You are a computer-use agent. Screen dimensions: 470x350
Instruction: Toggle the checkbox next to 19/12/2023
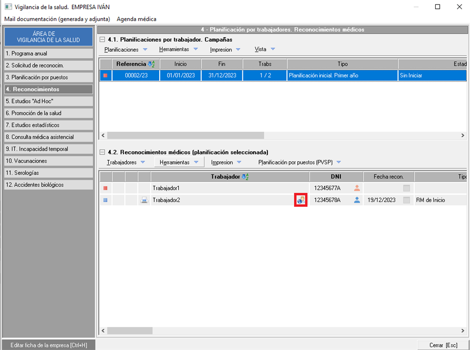click(406, 200)
